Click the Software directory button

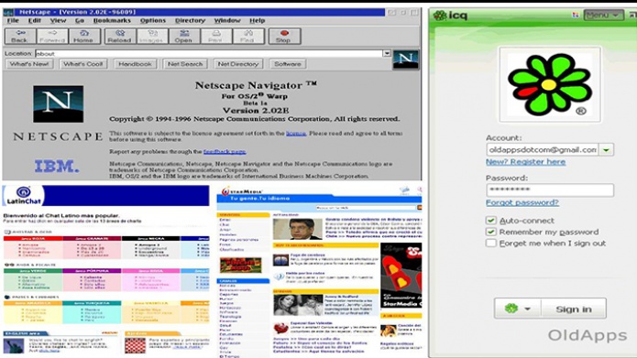coord(288,64)
